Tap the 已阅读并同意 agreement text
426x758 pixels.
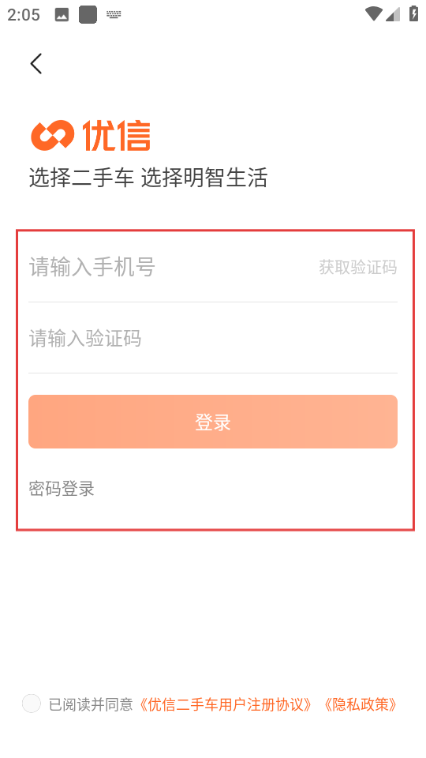click(91, 704)
